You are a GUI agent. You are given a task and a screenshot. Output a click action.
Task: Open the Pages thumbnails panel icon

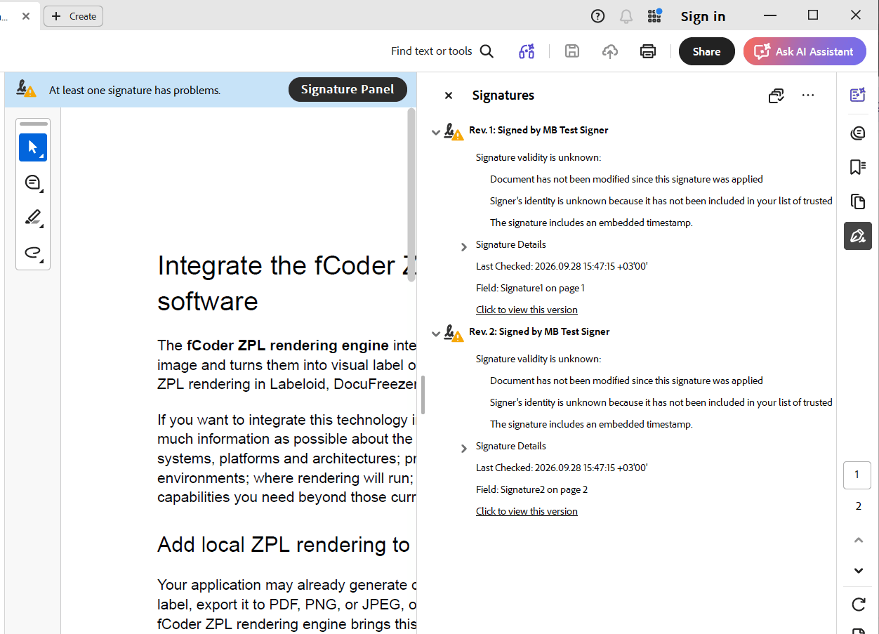[x=857, y=202]
